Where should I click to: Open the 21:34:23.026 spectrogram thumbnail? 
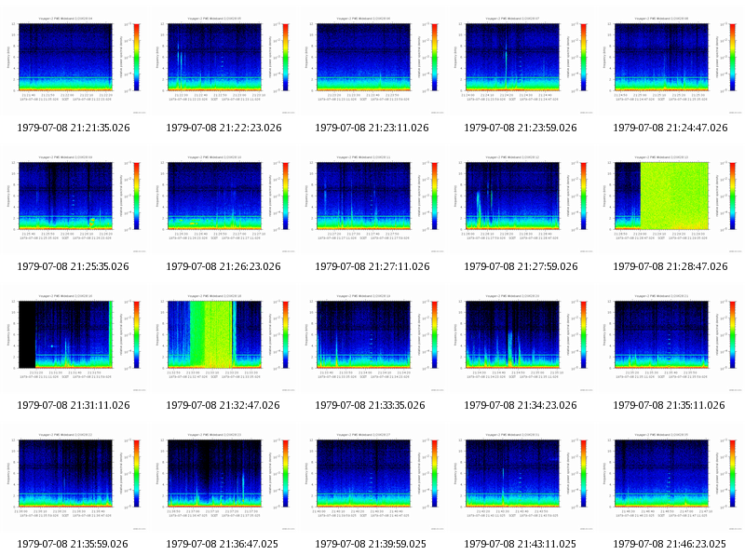(521, 340)
